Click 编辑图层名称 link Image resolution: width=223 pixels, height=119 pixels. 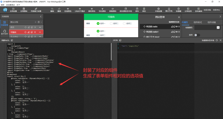[x=174, y=22]
